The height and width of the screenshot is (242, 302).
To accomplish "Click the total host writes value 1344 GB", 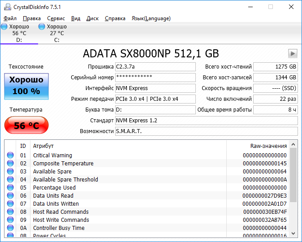I will pyautogui.click(x=276, y=78).
